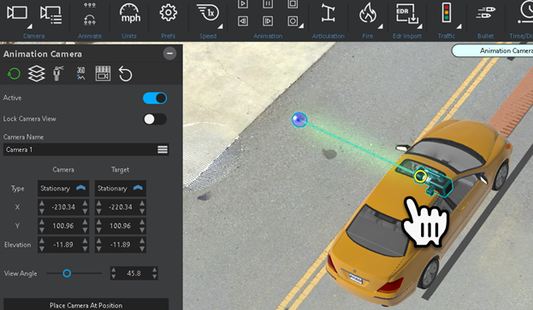Screen dimensions: 533x310
Task: Open the Prefs gear settings
Action: coord(169,13)
